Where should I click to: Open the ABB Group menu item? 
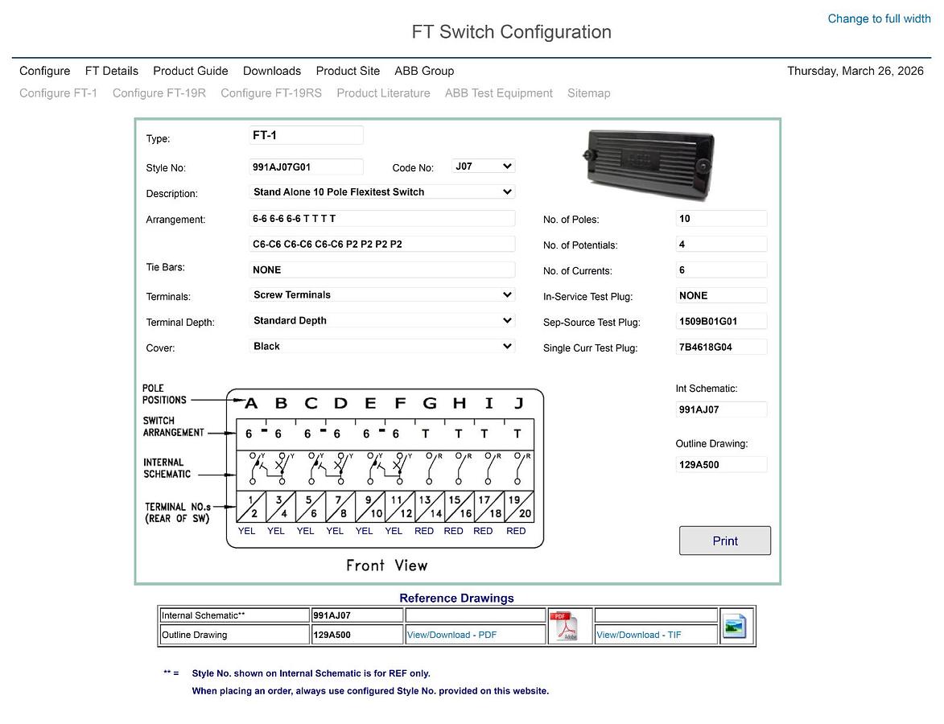pos(424,71)
